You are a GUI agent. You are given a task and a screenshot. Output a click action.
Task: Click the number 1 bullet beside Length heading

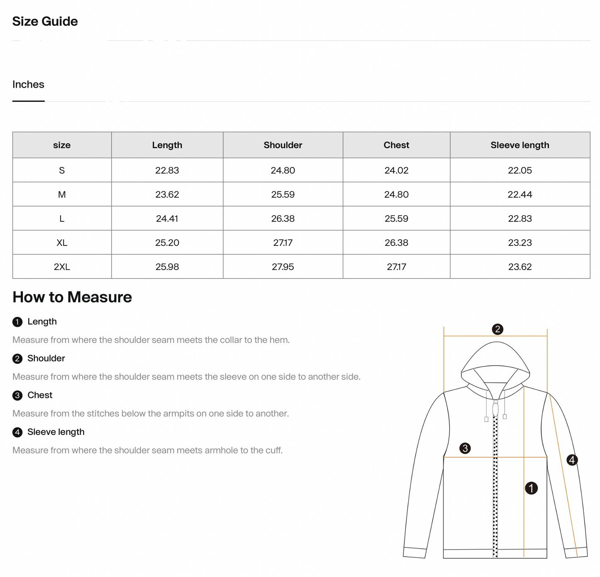(x=17, y=322)
